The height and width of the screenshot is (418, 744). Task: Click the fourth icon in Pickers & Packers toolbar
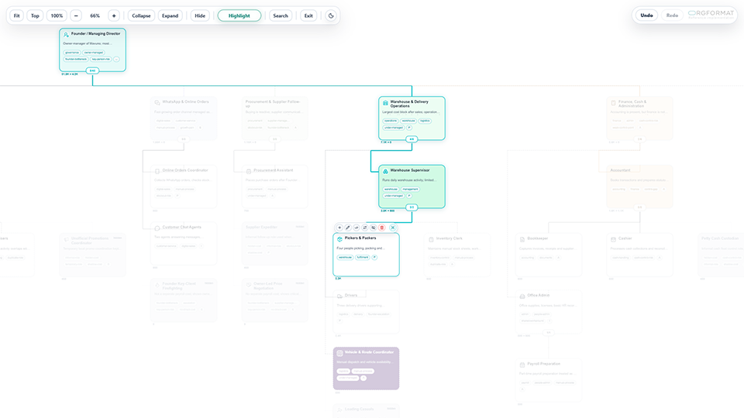pyautogui.click(x=365, y=228)
